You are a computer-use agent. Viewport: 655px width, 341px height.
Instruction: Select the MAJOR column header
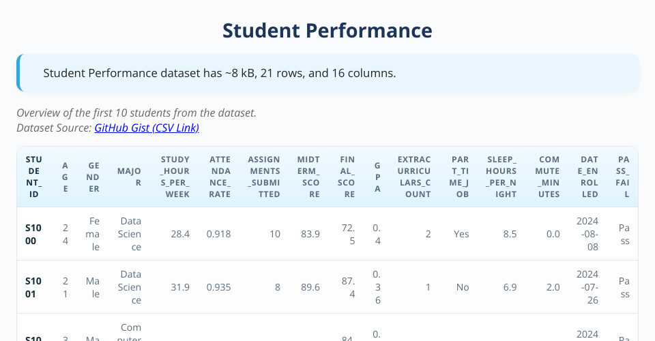130,177
